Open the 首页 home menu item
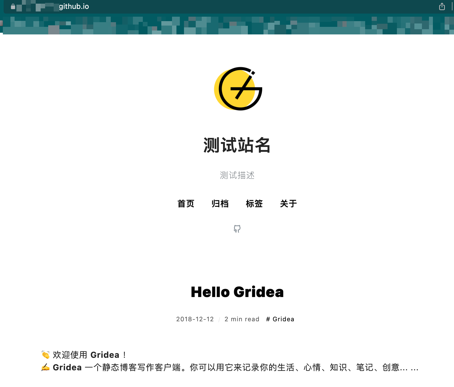Screen dimensions: 454x387 point(186,203)
